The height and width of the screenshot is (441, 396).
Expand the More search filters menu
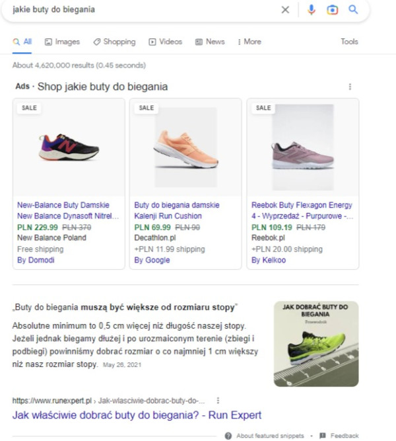pos(249,42)
